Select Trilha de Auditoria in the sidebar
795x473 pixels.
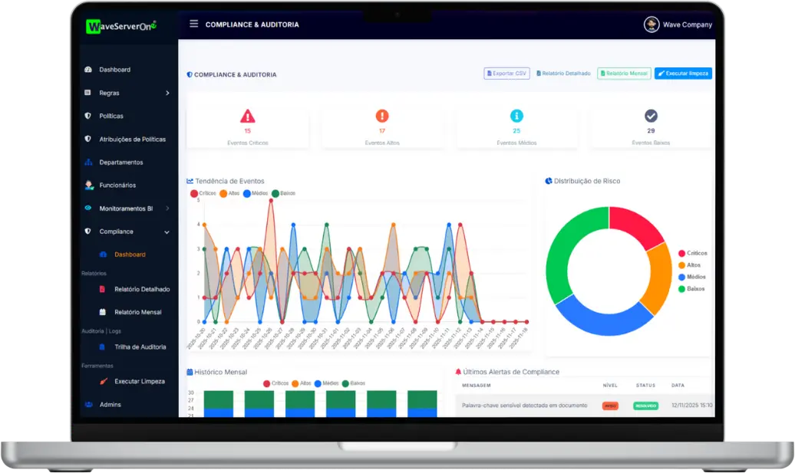(x=140, y=347)
